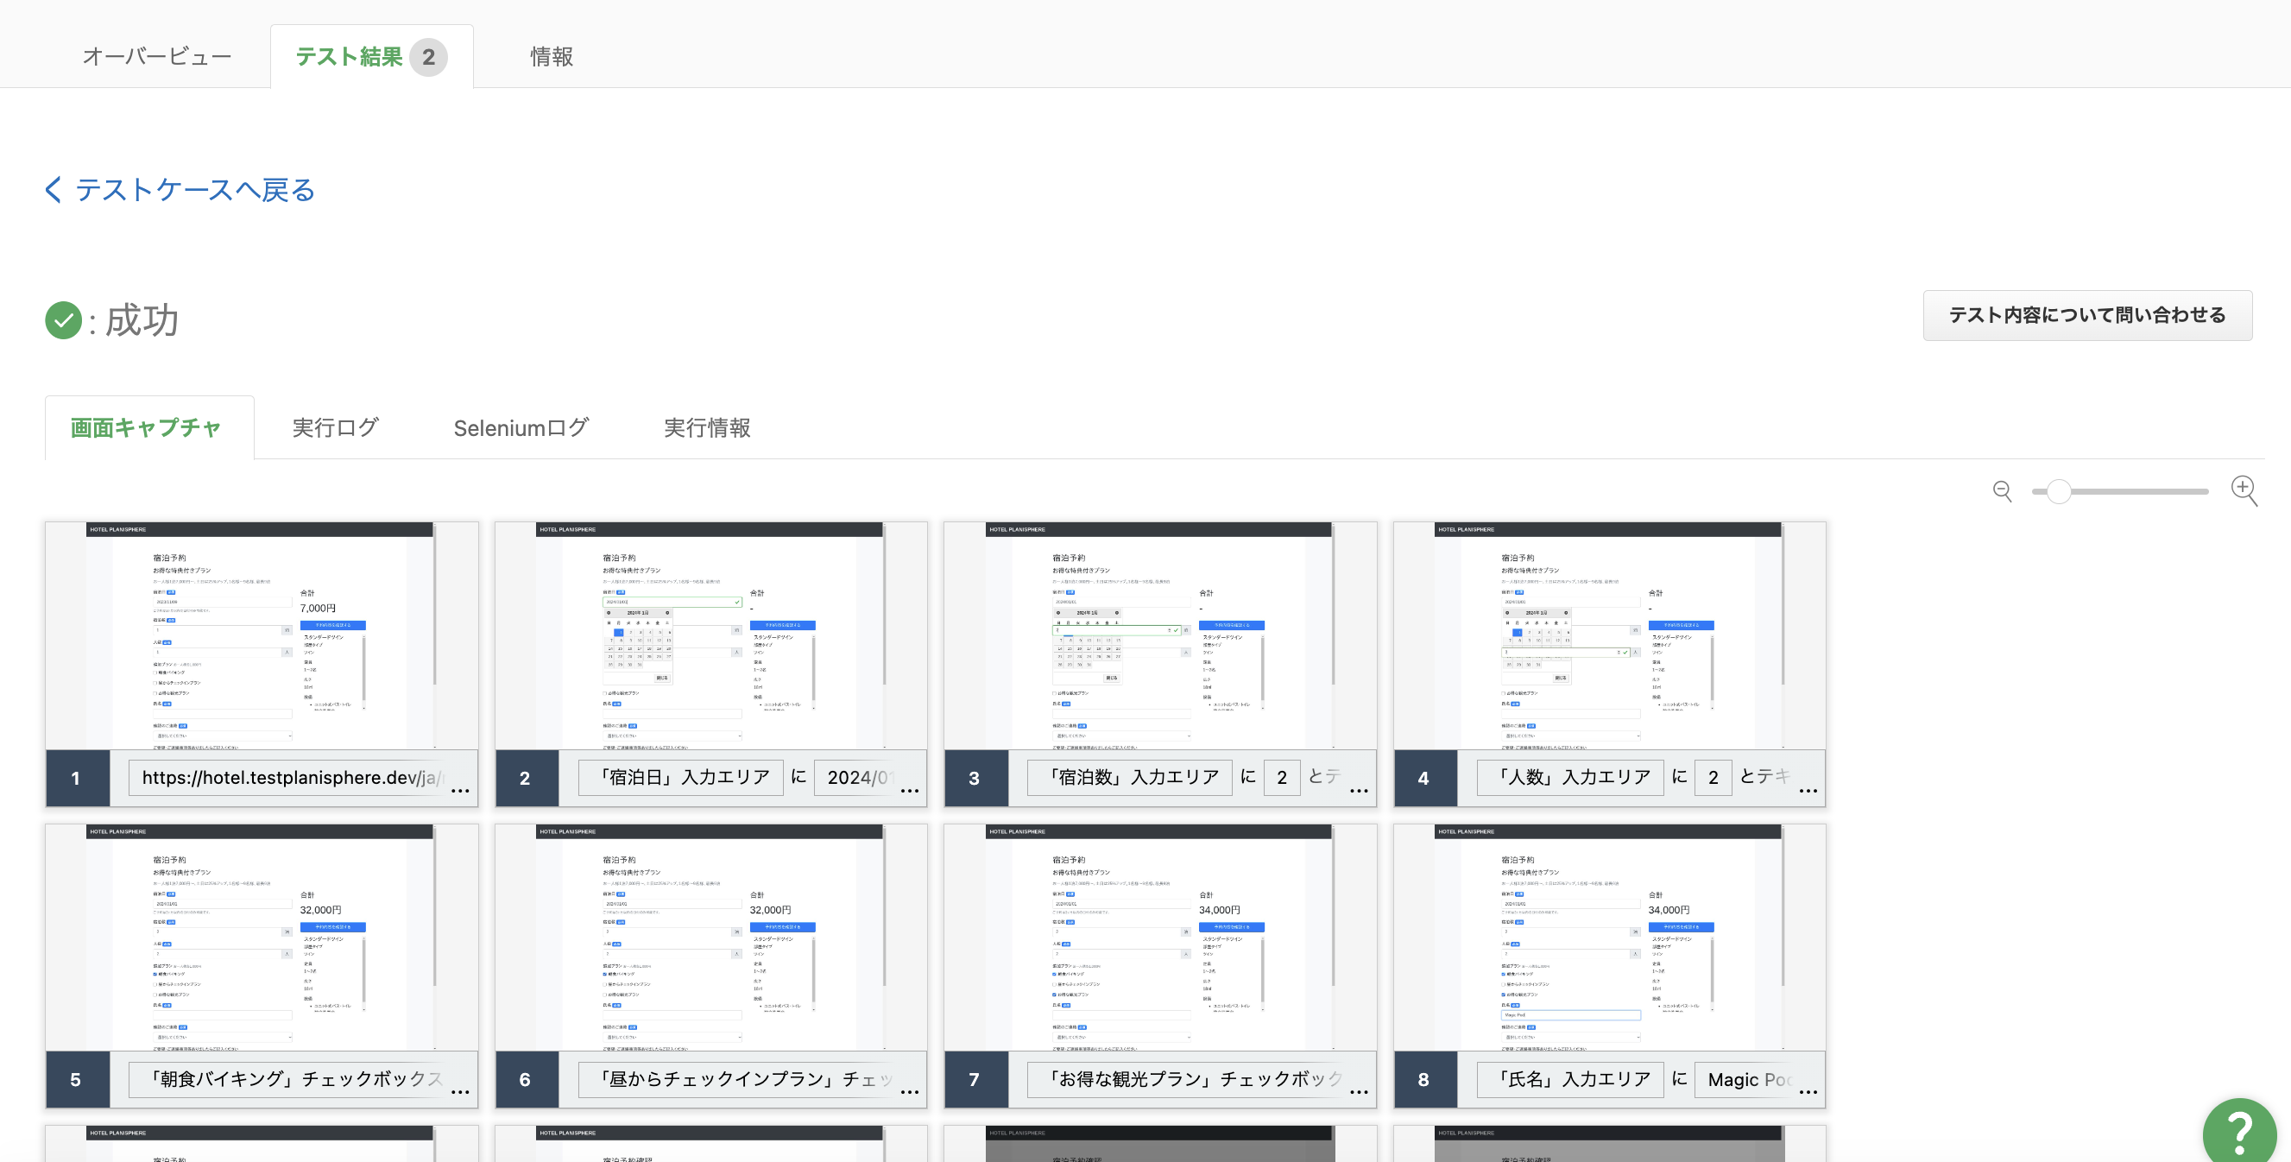Image resolution: width=2291 pixels, height=1162 pixels.
Task: Click the zoom in magnifier icon
Action: pos(2243,489)
